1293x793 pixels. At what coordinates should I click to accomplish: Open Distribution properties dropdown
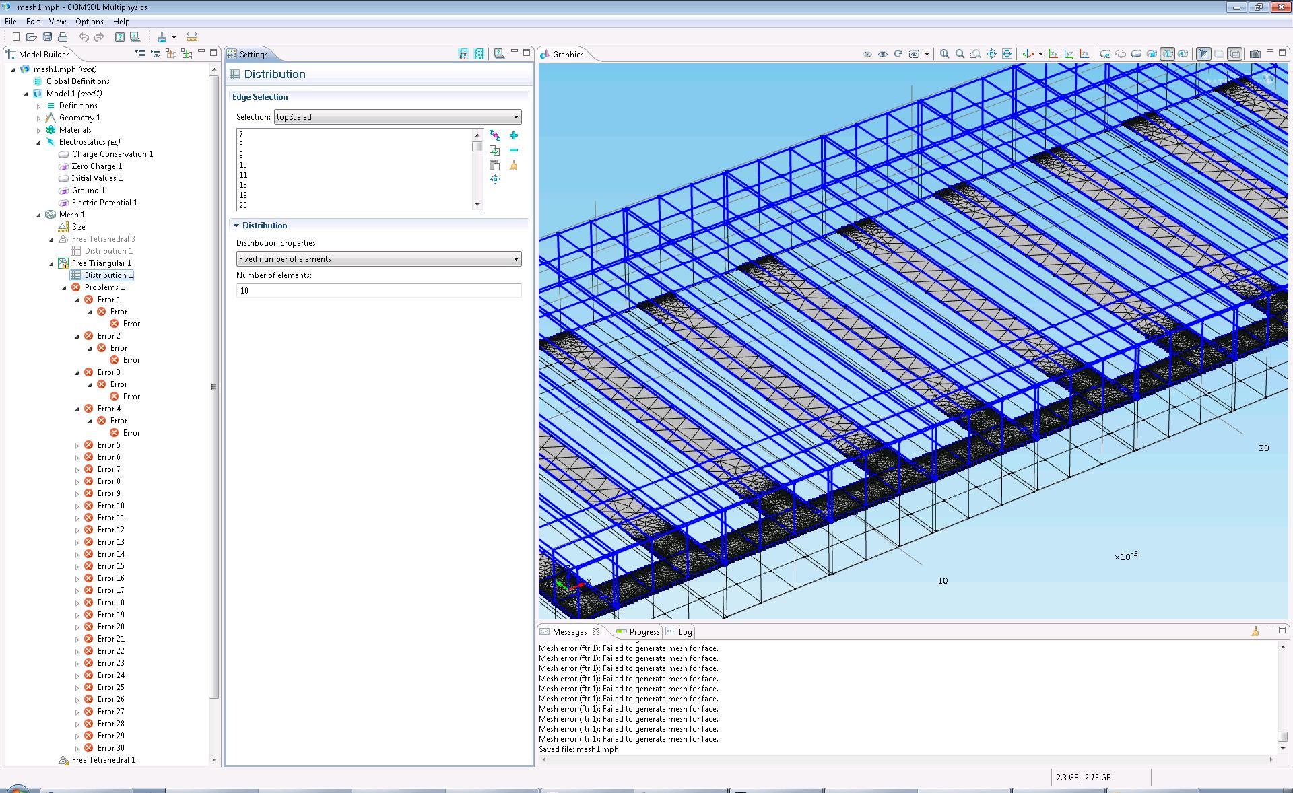coord(516,259)
